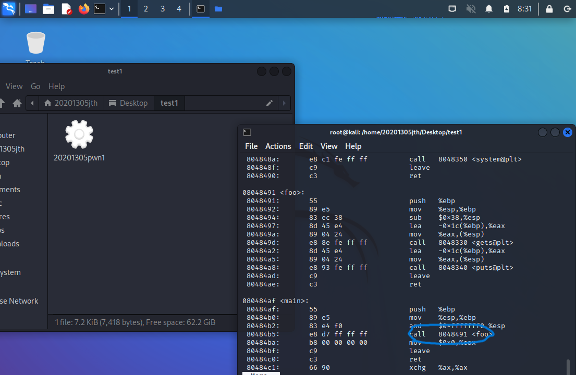Launch the text editor from panel
This screenshot has width=576, height=375.
click(x=67, y=9)
